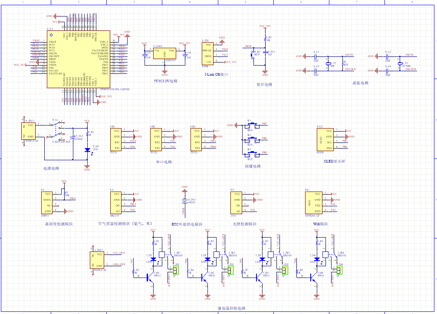The height and width of the screenshot is (314, 437).
Task: Select the MQ-135 air quality sensor U2
Action: (115, 202)
